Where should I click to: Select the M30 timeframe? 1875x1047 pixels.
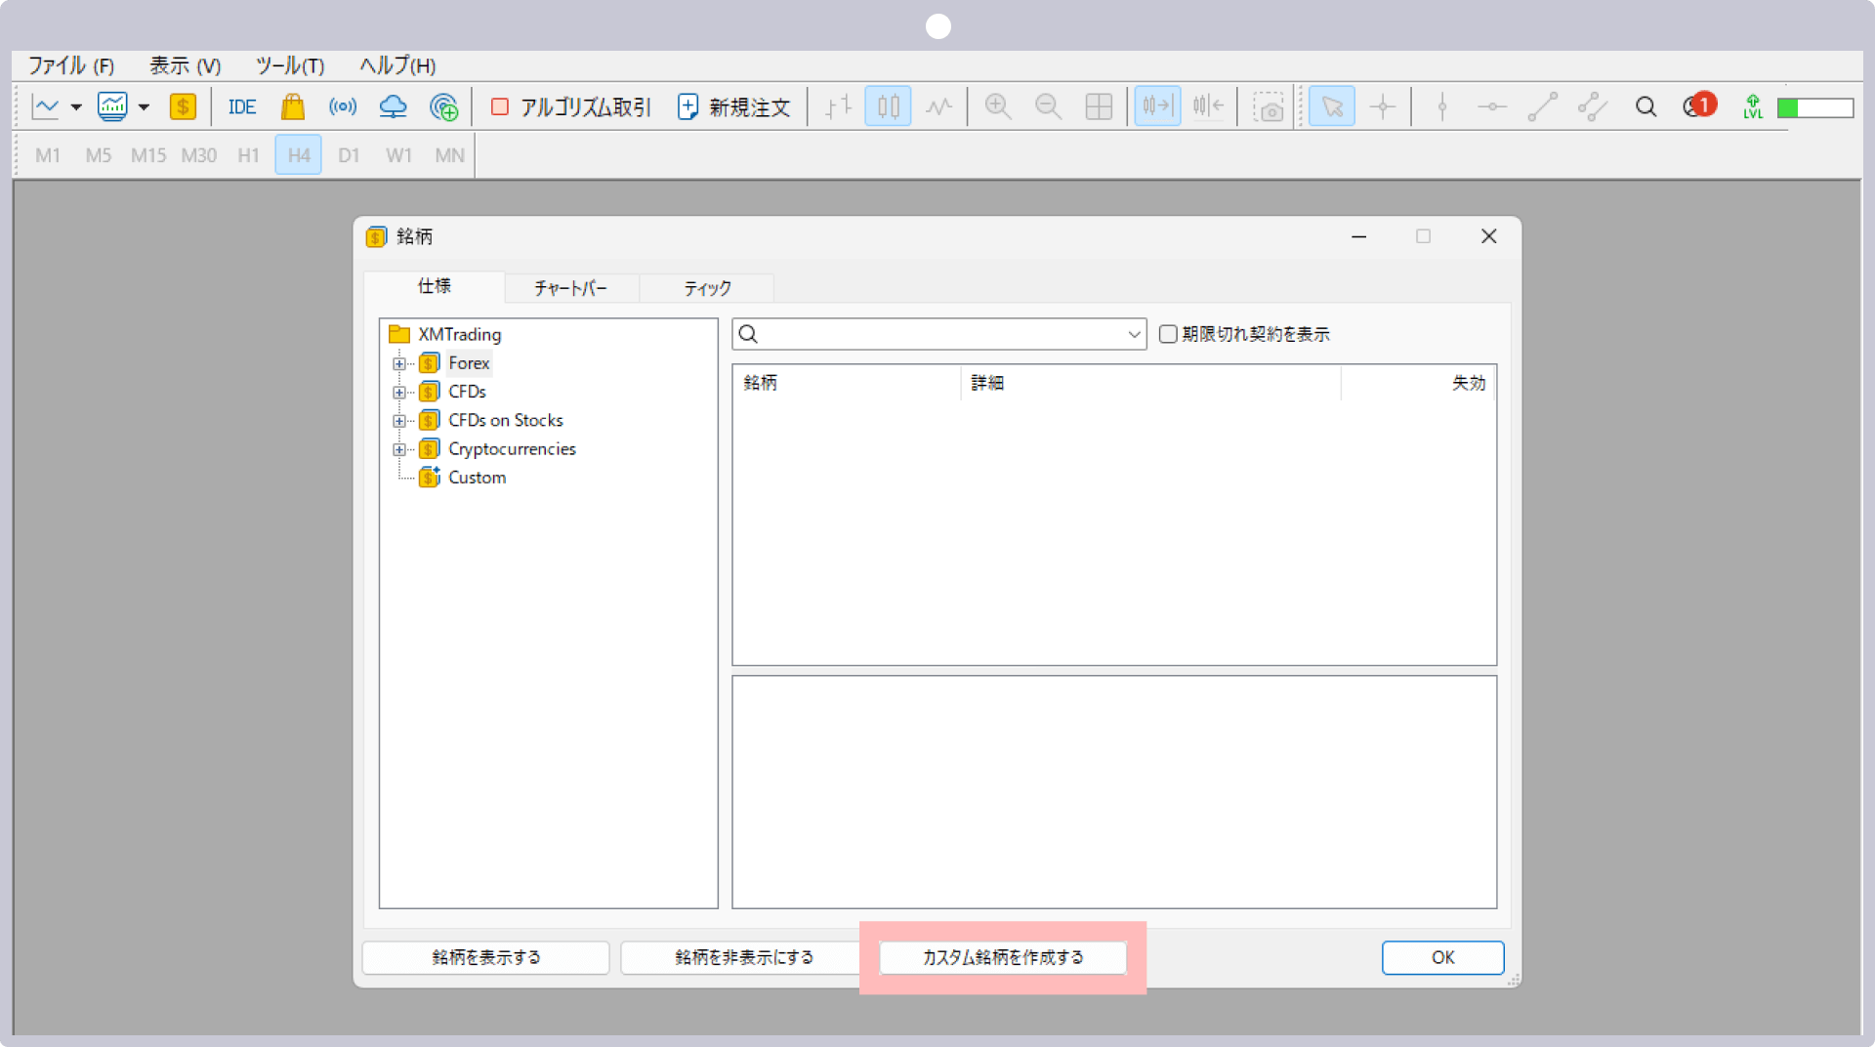tap(199, 155)
